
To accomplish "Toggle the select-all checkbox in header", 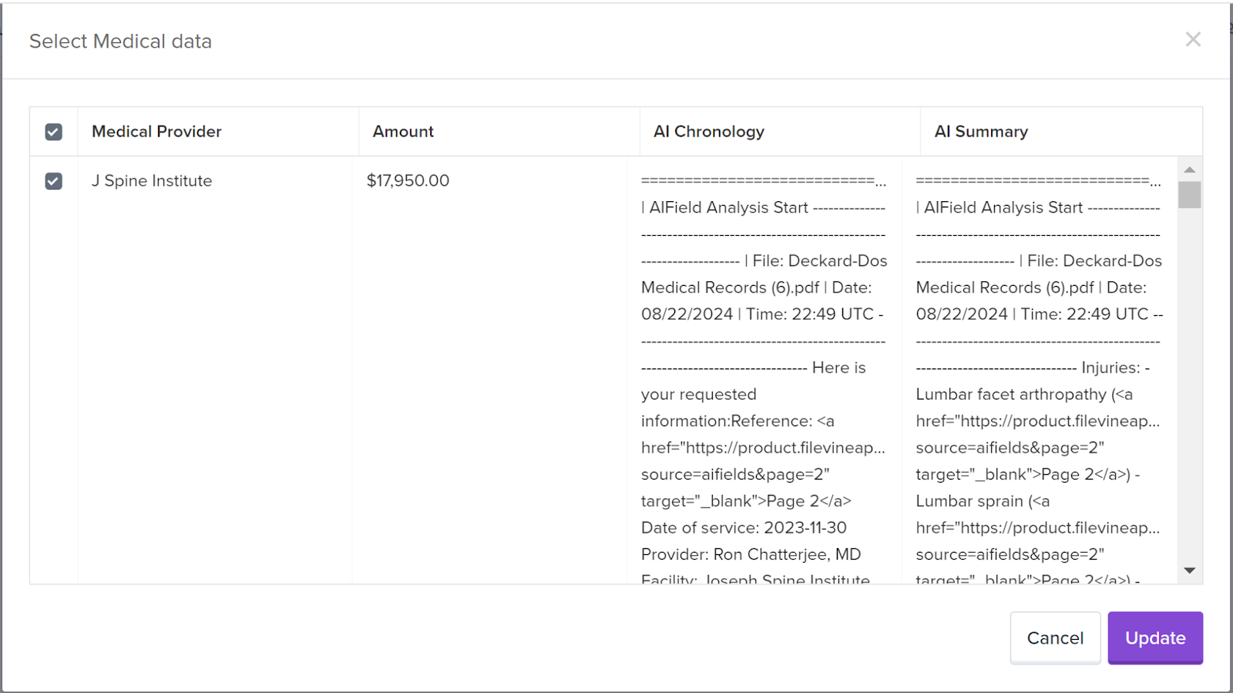I will click(x=53, y=132).
